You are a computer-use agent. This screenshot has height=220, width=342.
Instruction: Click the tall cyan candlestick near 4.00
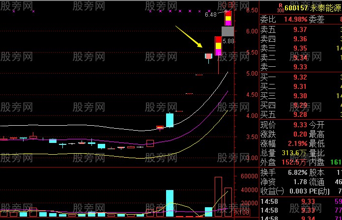(x=170, y=120)
